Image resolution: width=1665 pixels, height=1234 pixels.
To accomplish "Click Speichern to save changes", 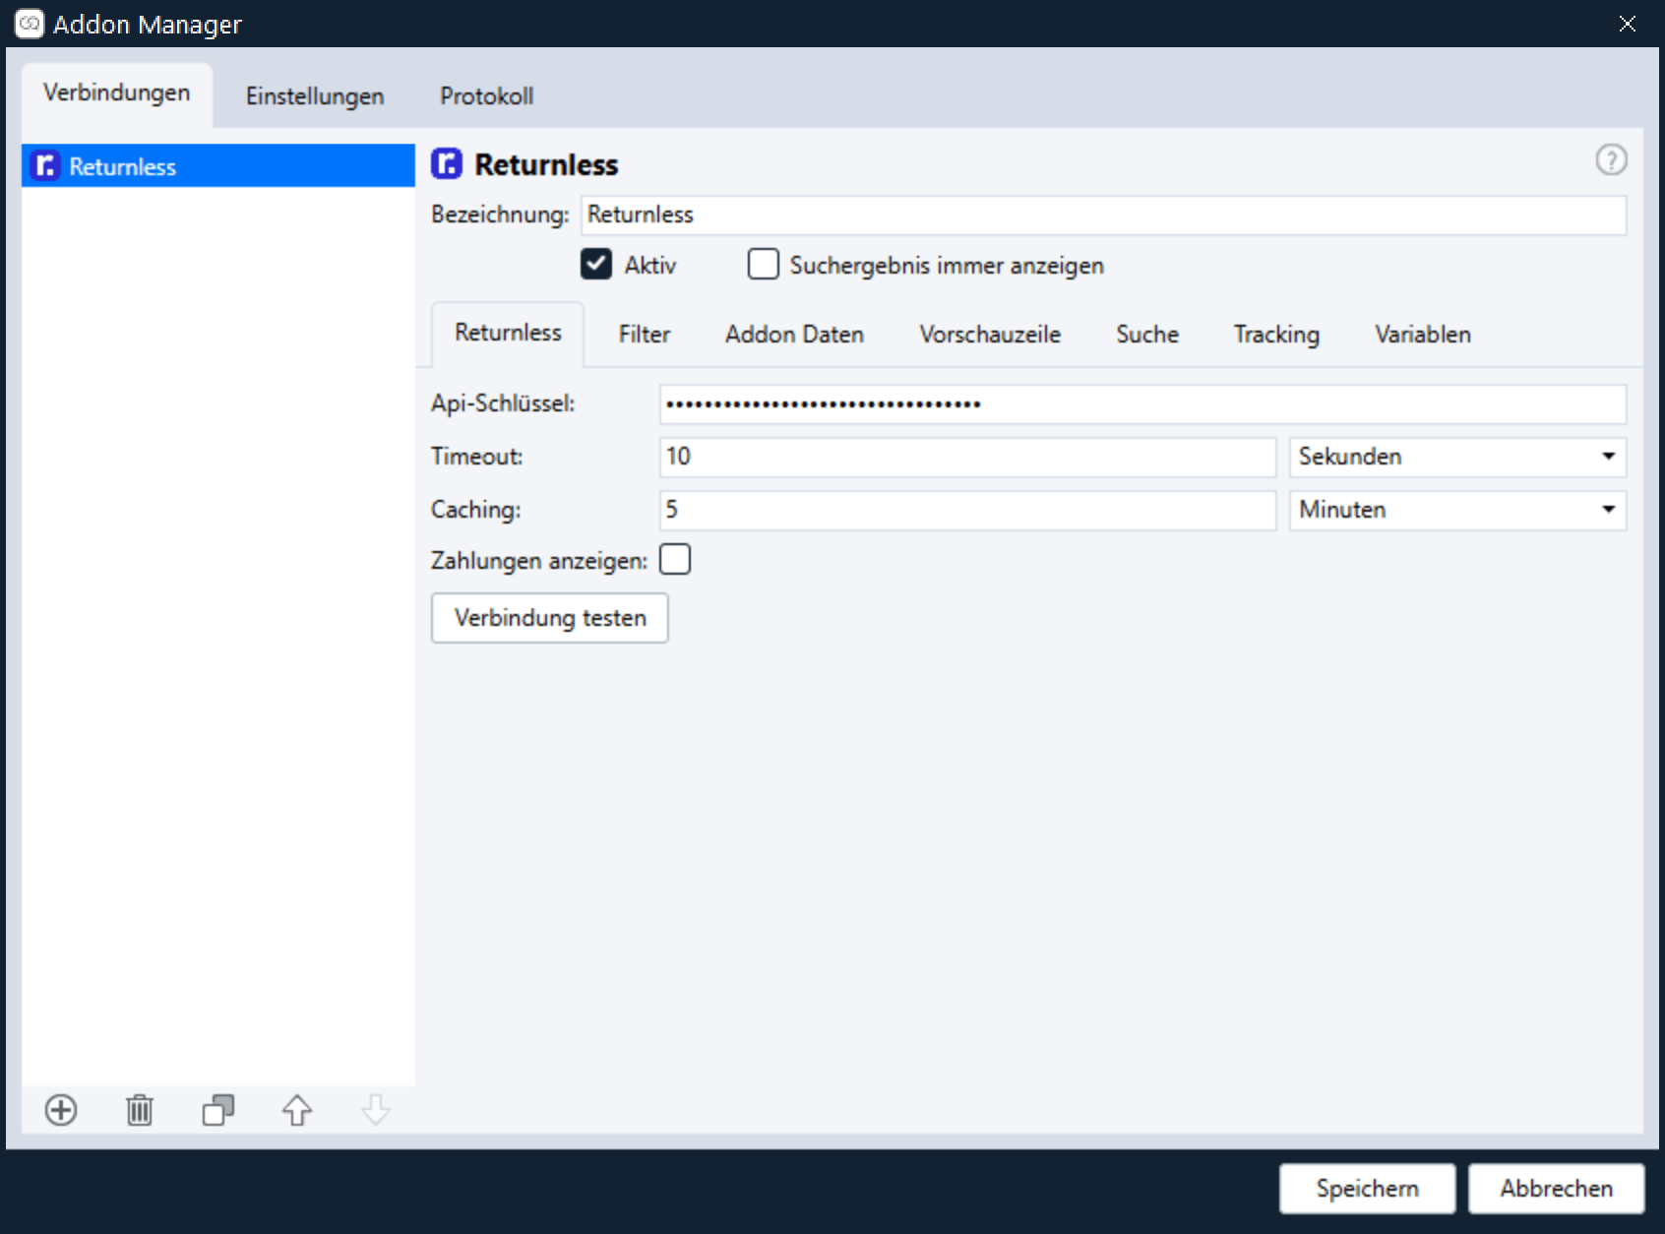I will tap(1367, 1189).
